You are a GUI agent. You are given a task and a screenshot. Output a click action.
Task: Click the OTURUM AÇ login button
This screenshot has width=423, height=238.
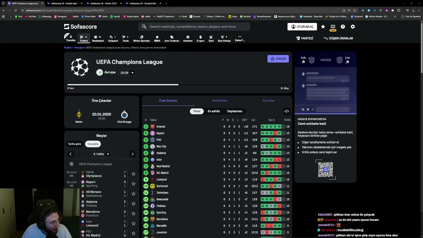click(x=302, y=27)
